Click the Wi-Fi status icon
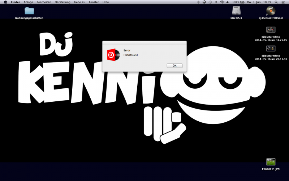The height and width of the screenshot is (181, 289). [222, 2]
